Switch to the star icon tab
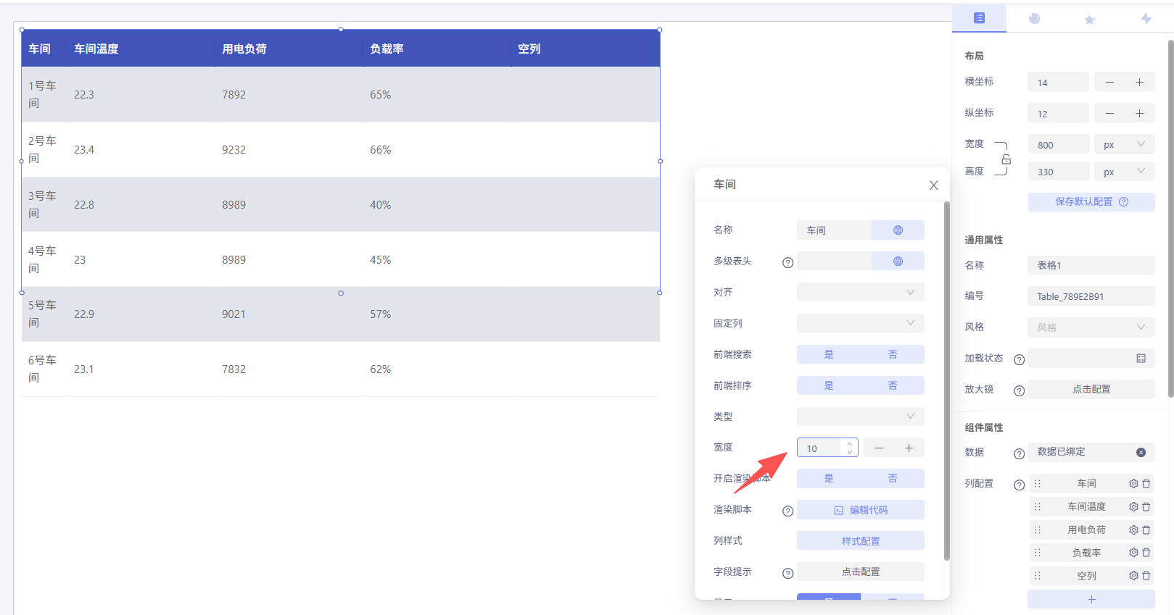Image resolution: width=1174 pixels, height=615 pixels. tap(1089, 20)
